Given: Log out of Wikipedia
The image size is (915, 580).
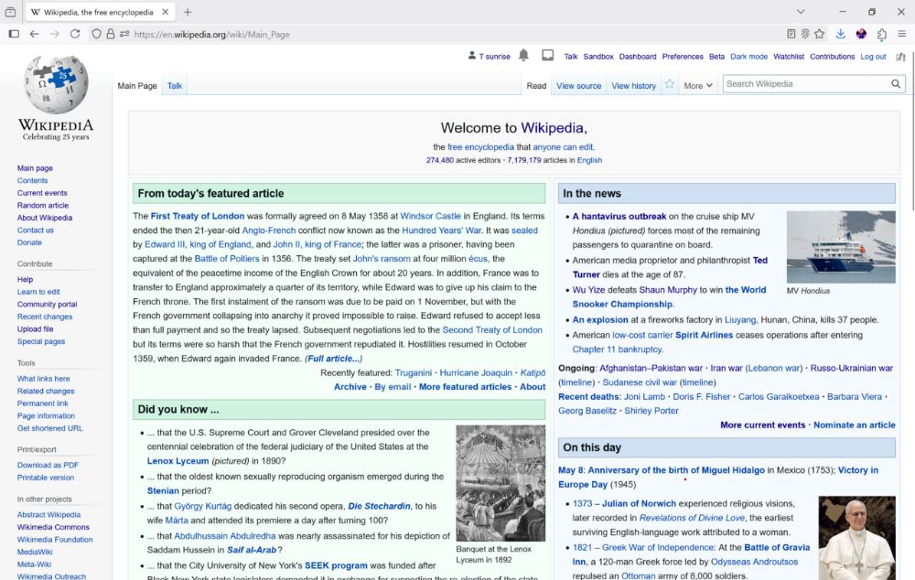Looking at the screenshot, I should (x=873, y=57).
